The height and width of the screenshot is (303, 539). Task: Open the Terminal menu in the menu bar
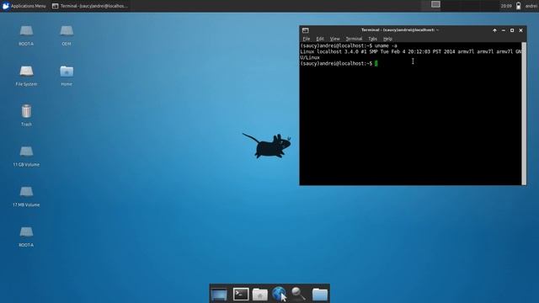click(x=354, y=39)
